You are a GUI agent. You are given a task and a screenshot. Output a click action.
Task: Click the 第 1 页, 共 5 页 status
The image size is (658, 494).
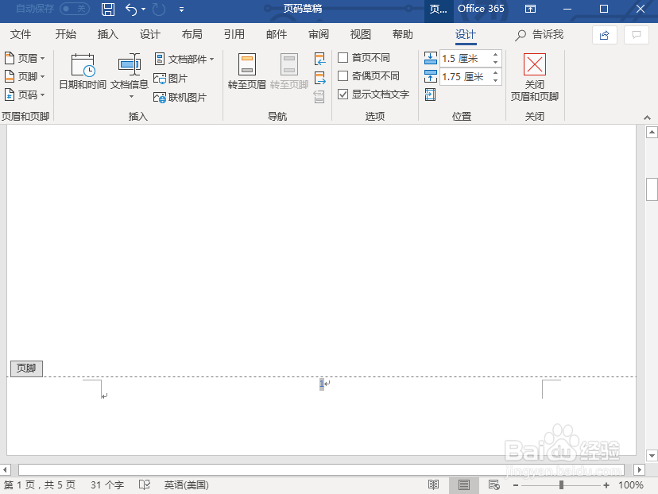coord(40,485)
